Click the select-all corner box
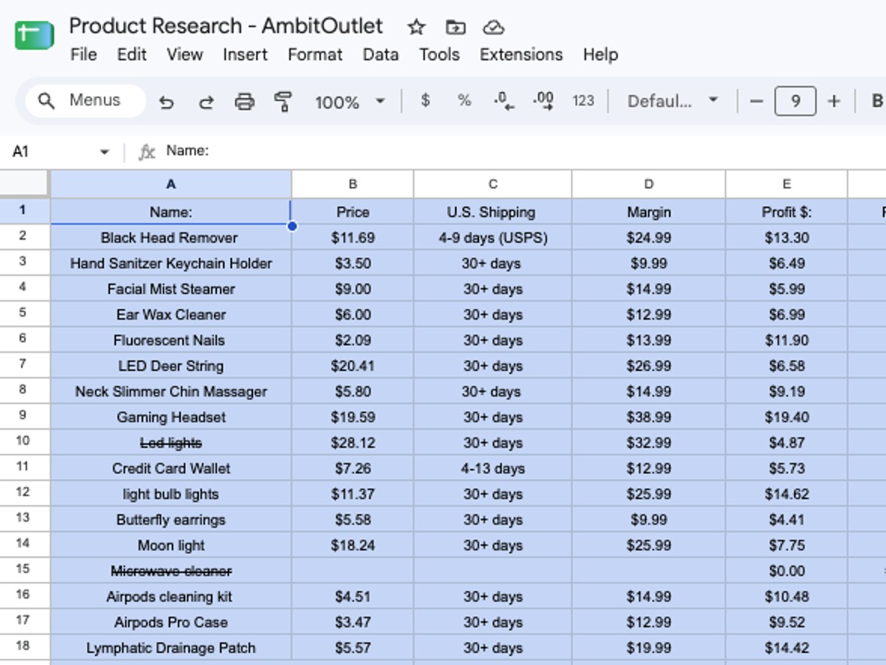 (x=24, y=184)
